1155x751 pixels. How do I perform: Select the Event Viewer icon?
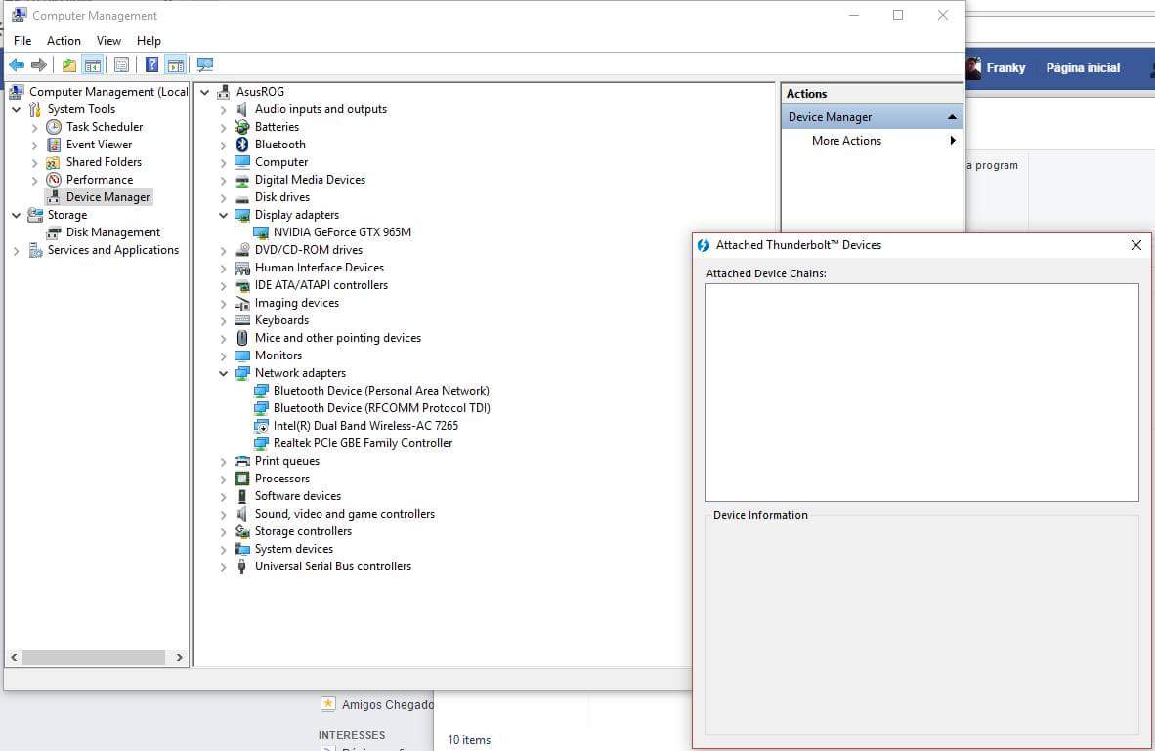54,145
